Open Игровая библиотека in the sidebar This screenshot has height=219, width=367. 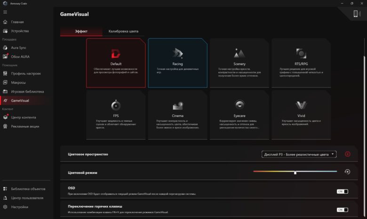[27, 91]
